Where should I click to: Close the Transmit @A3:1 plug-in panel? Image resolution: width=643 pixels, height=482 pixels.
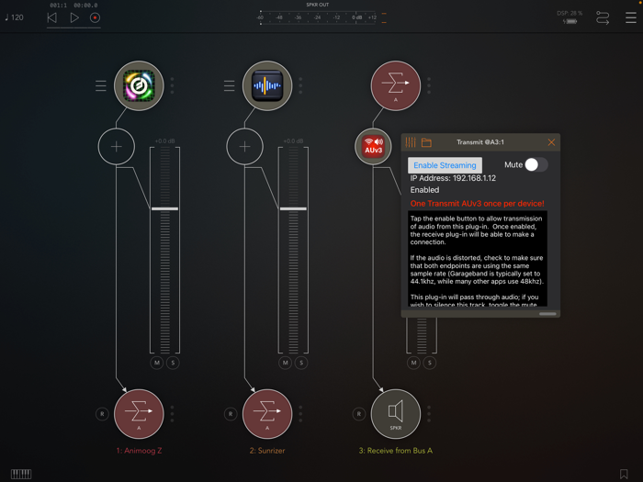pos(551,142)
